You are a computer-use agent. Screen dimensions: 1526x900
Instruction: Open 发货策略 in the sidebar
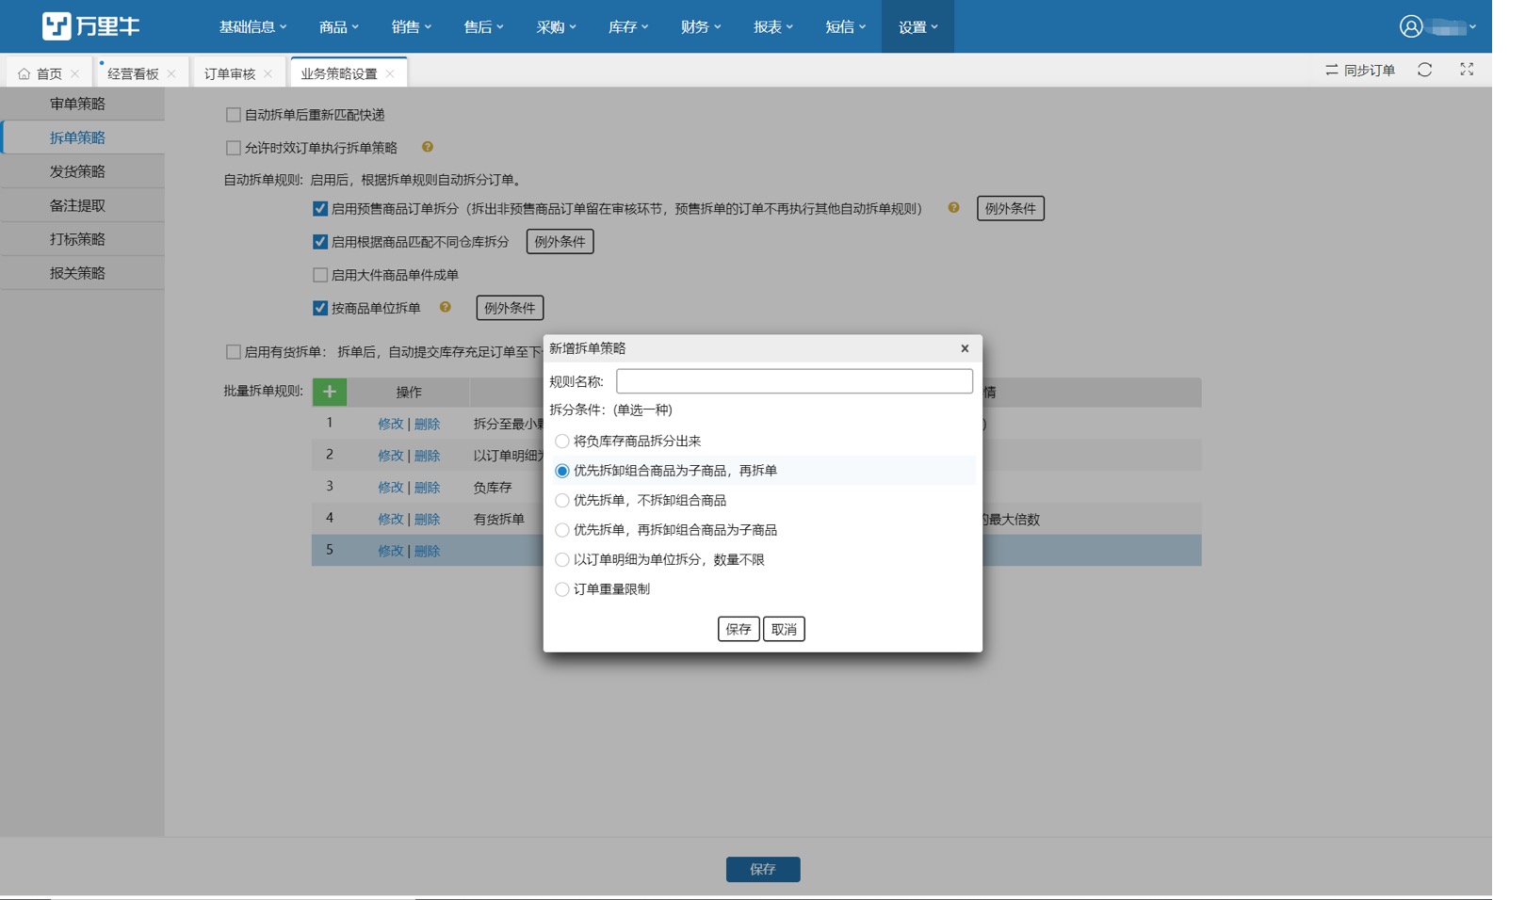click(82, 171)
